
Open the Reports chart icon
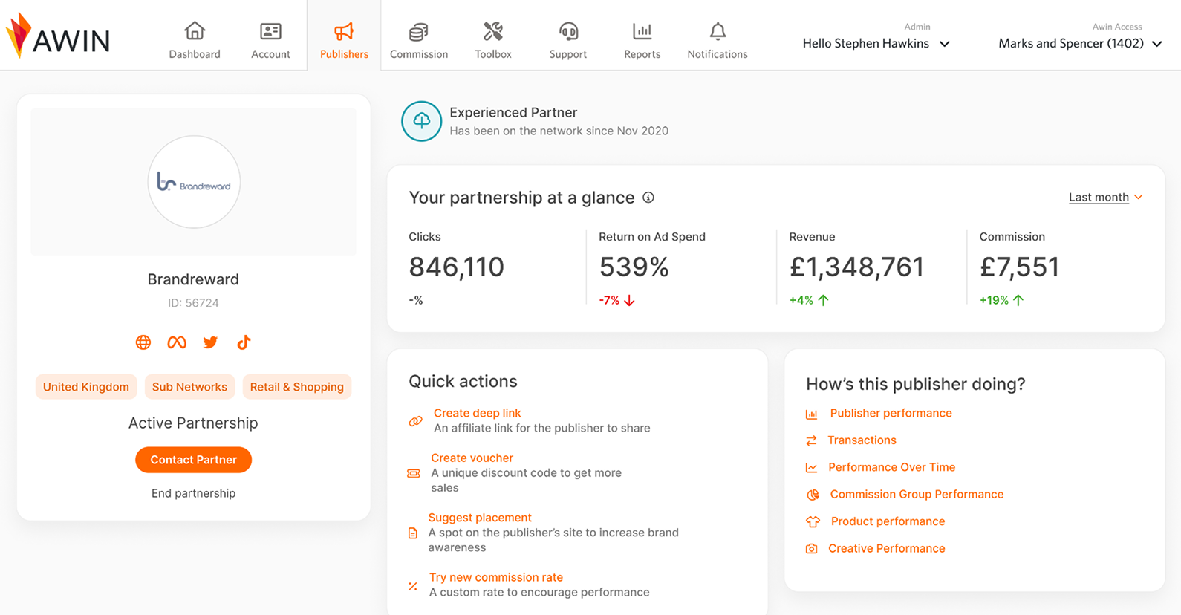pyautogui.click(x=642, y=31)
